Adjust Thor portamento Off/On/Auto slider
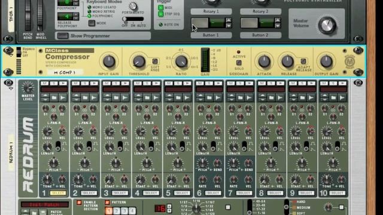Image resolution: width=383 pixels, height=215 pixels. click(x=133, y=19)
